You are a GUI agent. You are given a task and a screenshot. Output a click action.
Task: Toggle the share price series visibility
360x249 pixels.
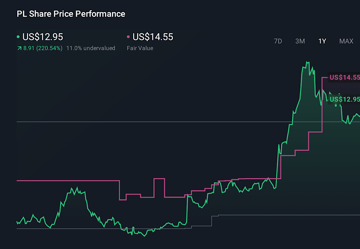(18, 37)
